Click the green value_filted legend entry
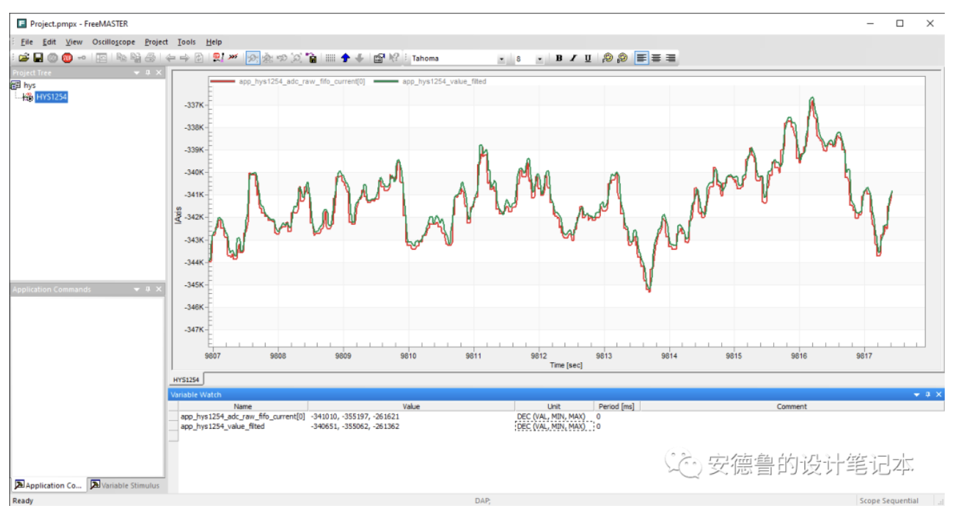The image size is (954, 518). [431, 82]
